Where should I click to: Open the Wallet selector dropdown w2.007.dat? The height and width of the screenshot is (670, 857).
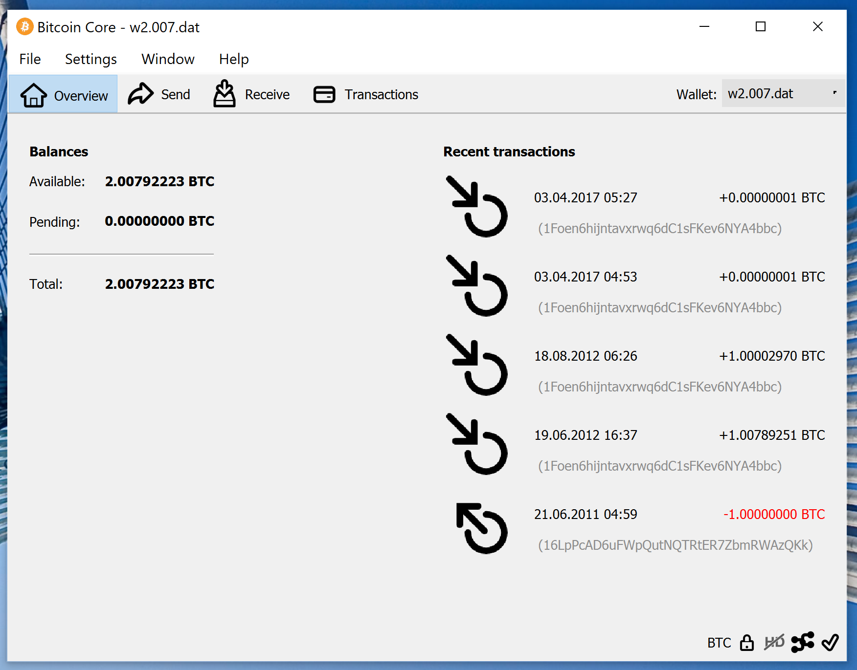(x=783, y=93)
